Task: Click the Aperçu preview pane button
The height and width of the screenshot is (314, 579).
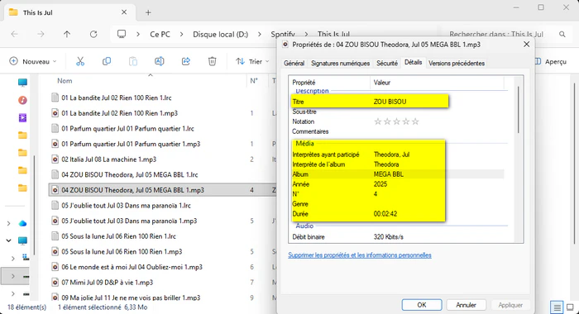Action: pos(550,62)
